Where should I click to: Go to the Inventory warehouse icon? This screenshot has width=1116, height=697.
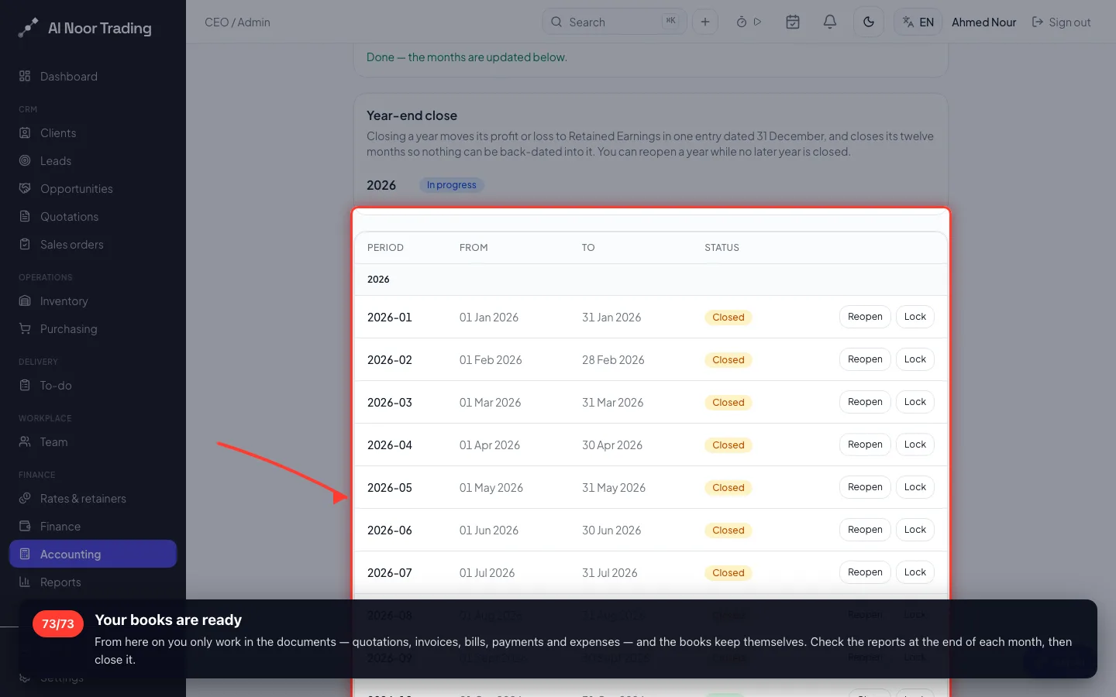[25, 300]
